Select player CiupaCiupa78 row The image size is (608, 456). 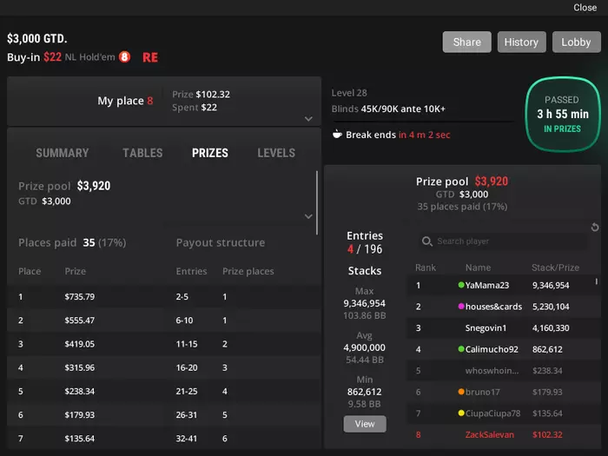tap(503, 413)
